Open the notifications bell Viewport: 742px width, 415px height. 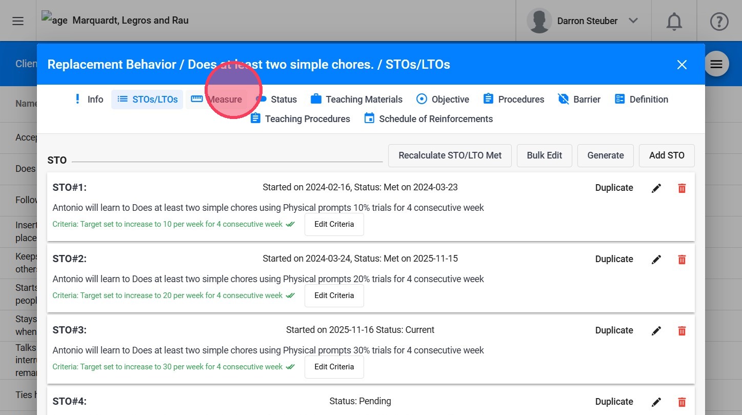[674, 21]
